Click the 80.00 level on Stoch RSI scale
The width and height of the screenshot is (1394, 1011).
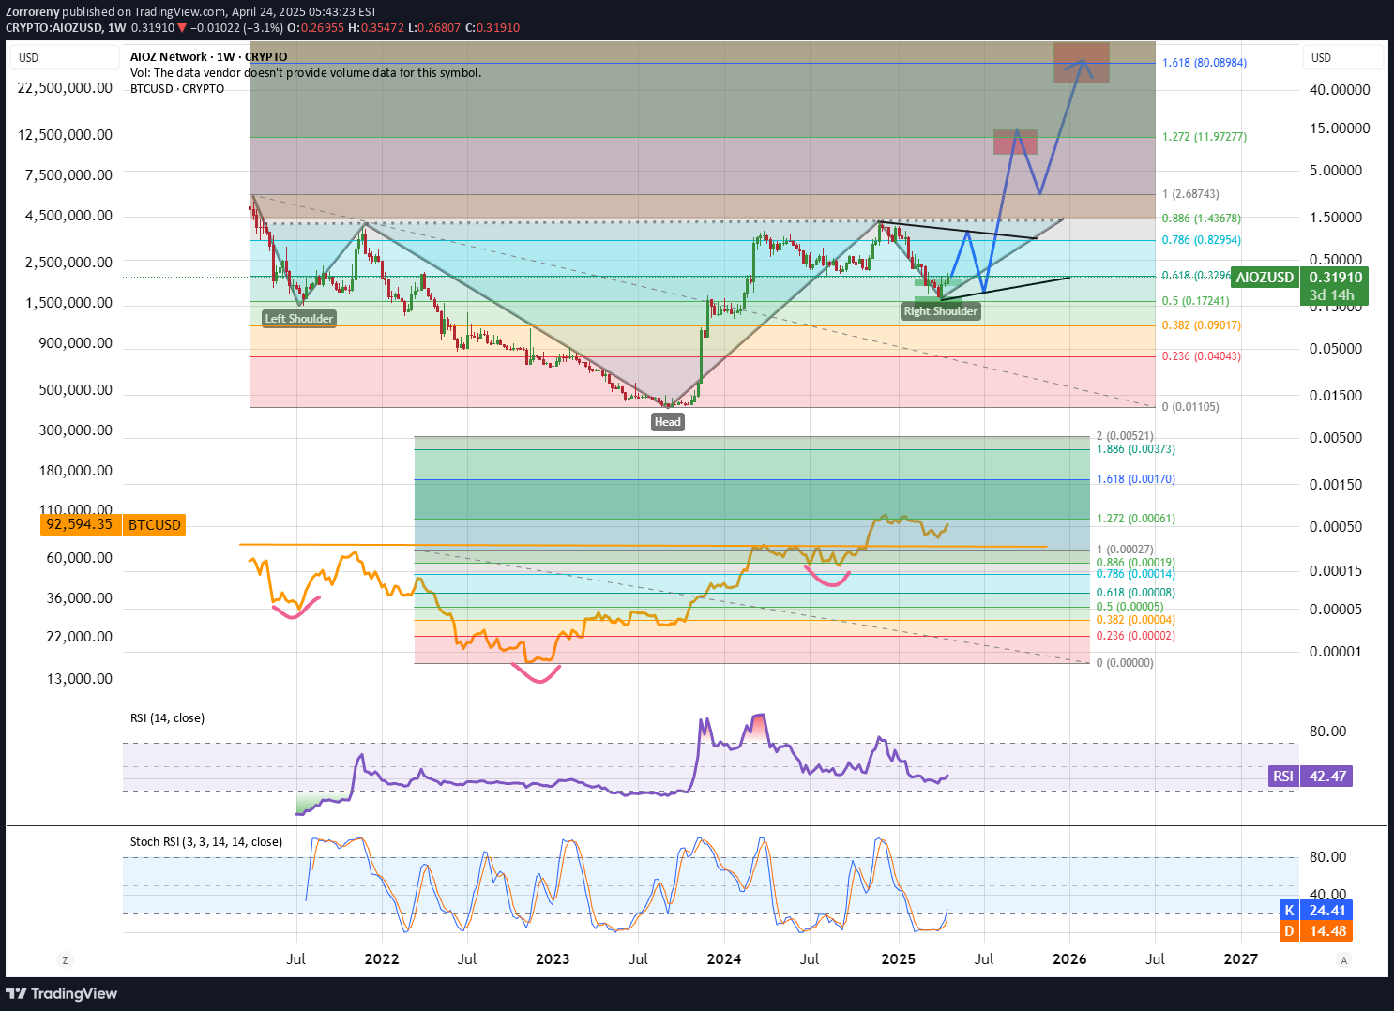[x=1327, y=857]
